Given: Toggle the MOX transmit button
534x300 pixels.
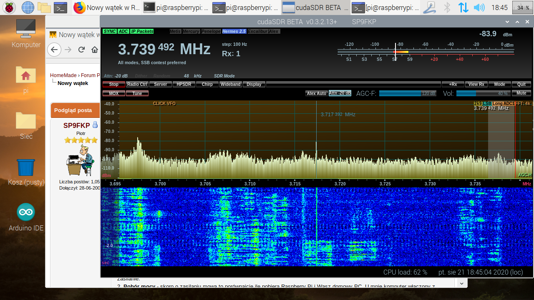Looking at the screenshot, I should 114,93.
